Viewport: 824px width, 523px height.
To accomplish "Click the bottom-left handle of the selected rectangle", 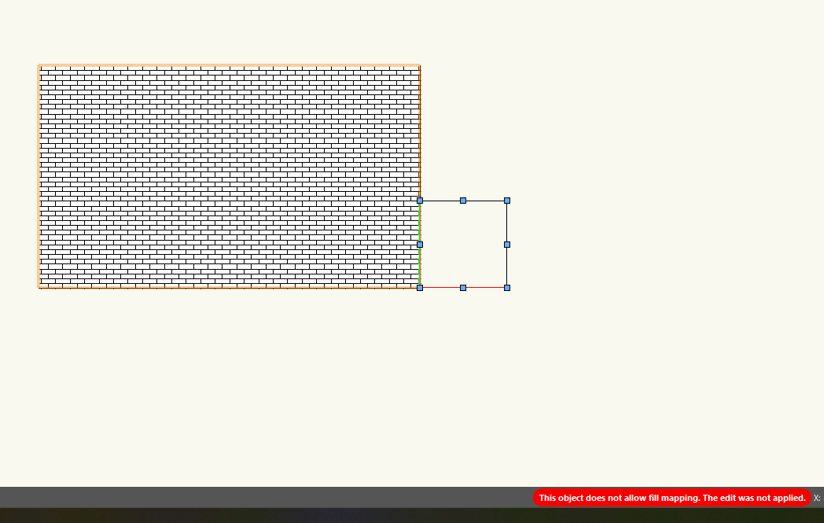I will 420,288.
